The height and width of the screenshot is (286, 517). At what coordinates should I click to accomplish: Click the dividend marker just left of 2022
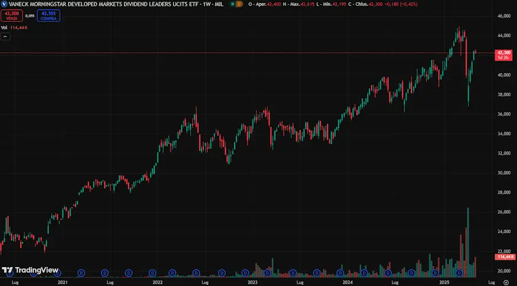coord(152,273)
